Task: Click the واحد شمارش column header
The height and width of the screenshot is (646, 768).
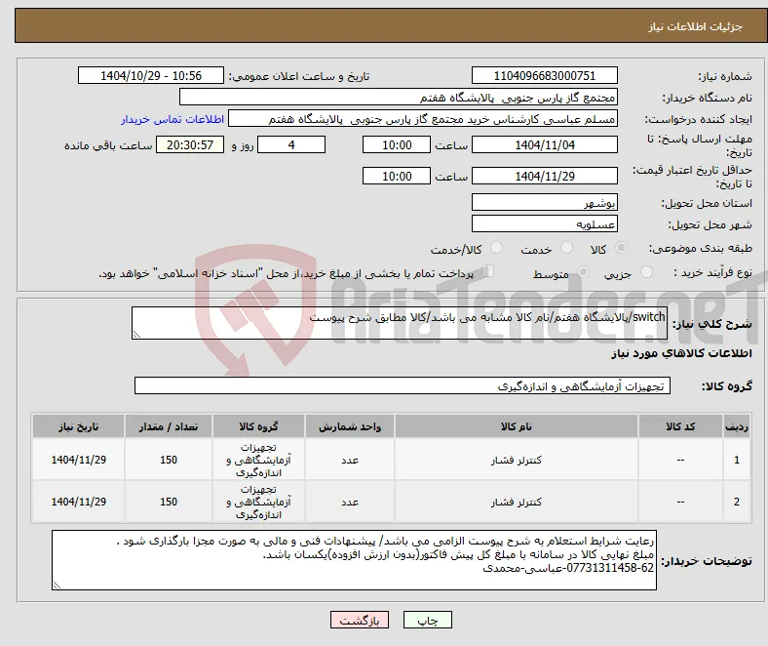Action: [x=350, y=426]
